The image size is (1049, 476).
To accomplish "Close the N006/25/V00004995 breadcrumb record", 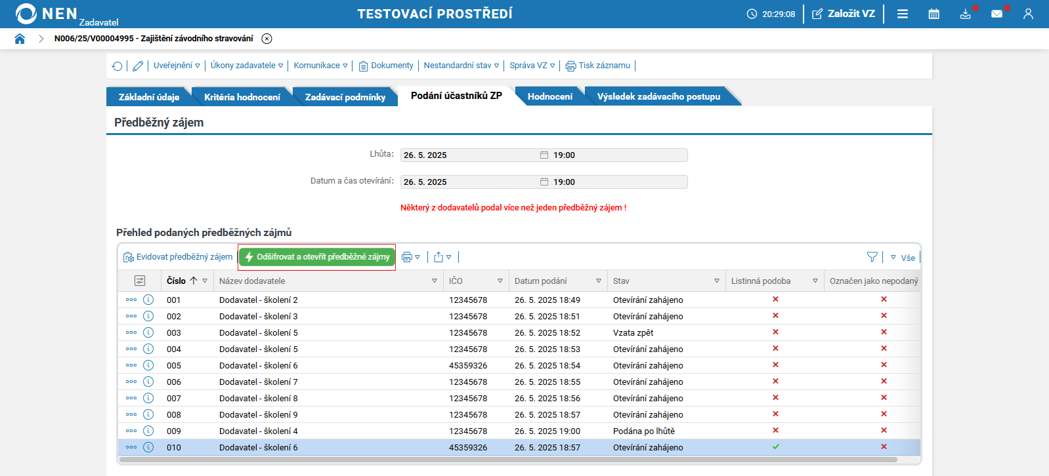I will click(267, 39).
